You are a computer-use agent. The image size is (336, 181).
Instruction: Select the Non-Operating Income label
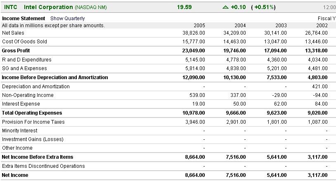coord(28,95)
